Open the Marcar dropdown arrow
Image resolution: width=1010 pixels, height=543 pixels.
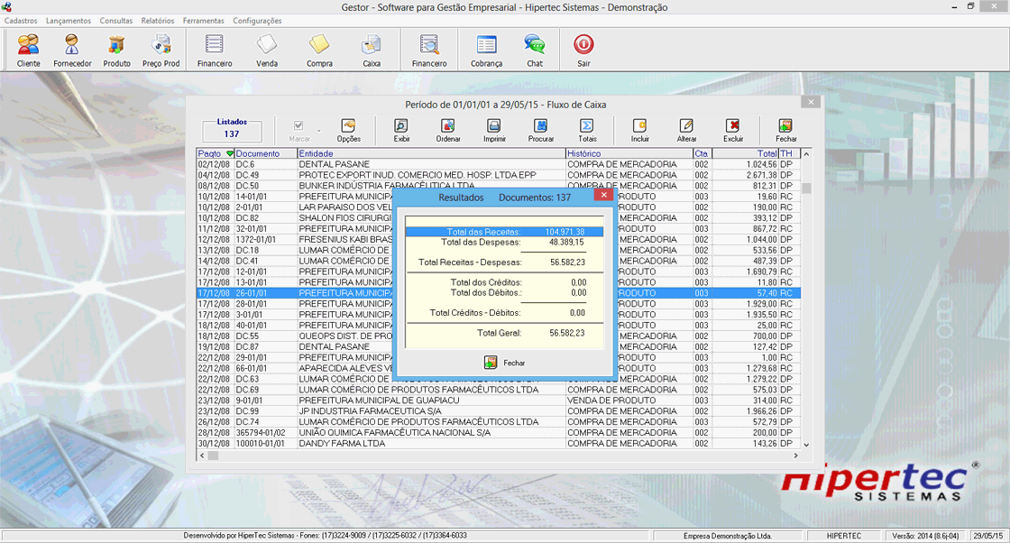(319, 131)
